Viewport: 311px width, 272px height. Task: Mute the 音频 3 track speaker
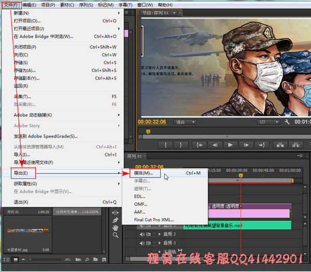pyautogui.click(x=142, y=243)
